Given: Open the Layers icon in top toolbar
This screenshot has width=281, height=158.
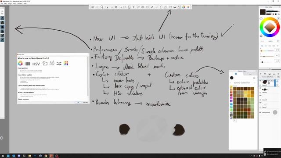Looking at the screenshot, I should [x=175, y=7].
